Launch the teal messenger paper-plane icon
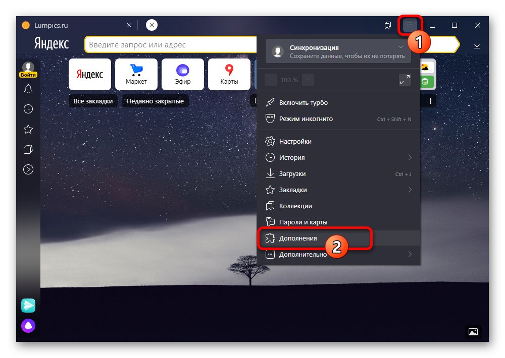Screen dimensions: 505x358 click(28, 306)
